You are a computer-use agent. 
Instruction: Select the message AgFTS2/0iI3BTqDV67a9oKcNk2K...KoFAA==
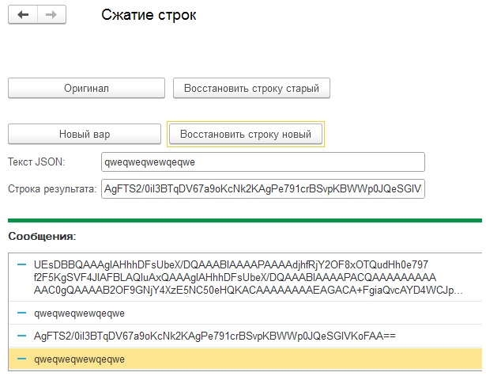(246, 336)
